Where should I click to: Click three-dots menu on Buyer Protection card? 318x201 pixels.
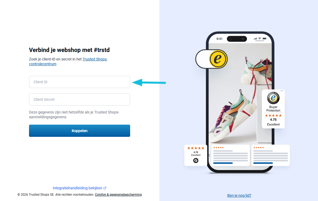coord(282,91)
